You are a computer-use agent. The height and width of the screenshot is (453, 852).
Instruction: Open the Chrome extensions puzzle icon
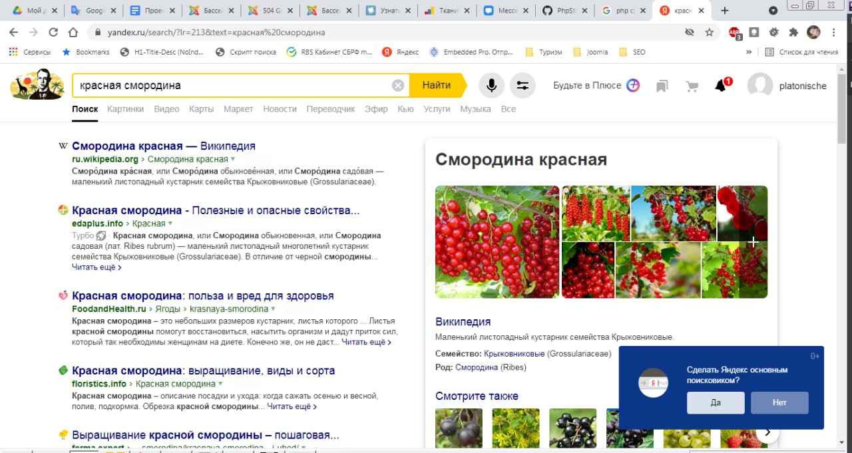point(793,32)
